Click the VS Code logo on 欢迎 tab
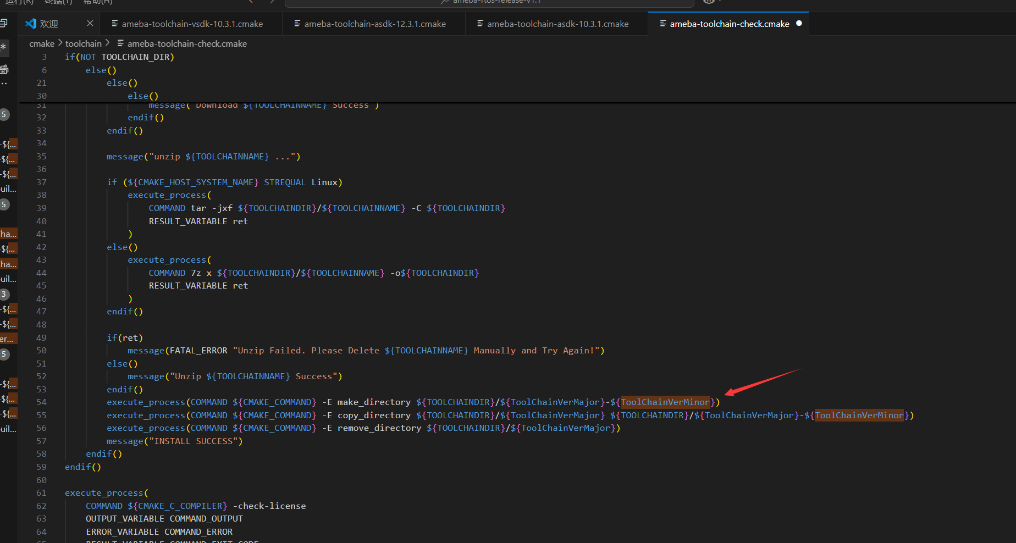The height and width of the screenshot is (543, 1016). click(x=31, y=24)
